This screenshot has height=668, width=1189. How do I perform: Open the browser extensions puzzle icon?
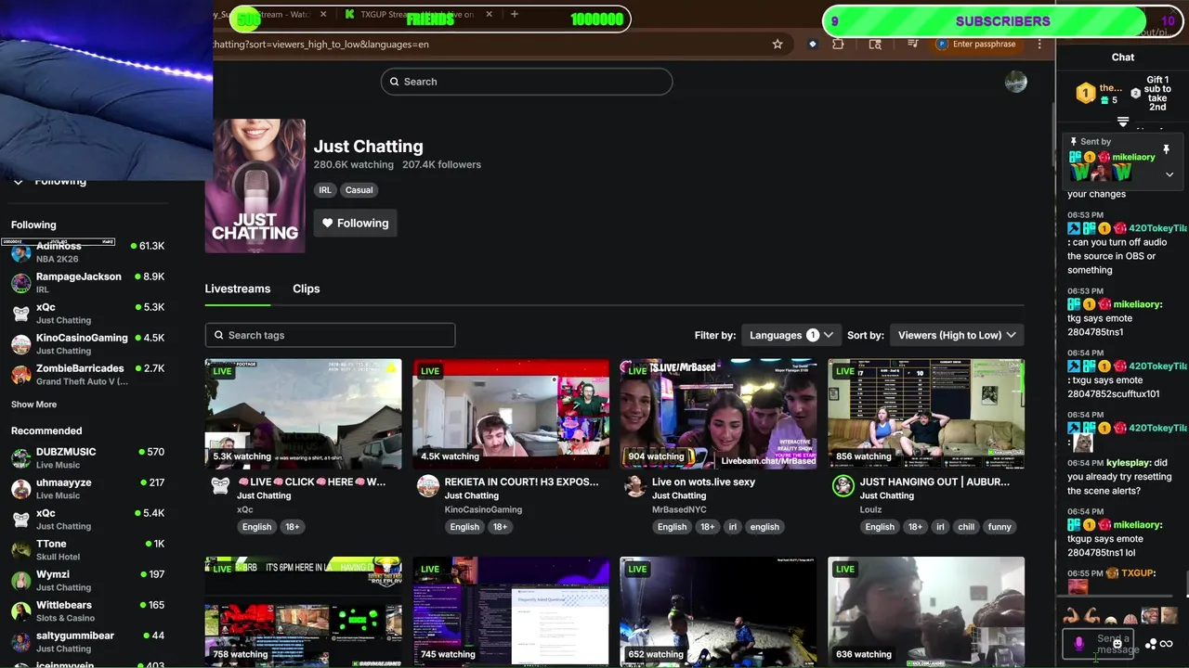click(838, 44)
